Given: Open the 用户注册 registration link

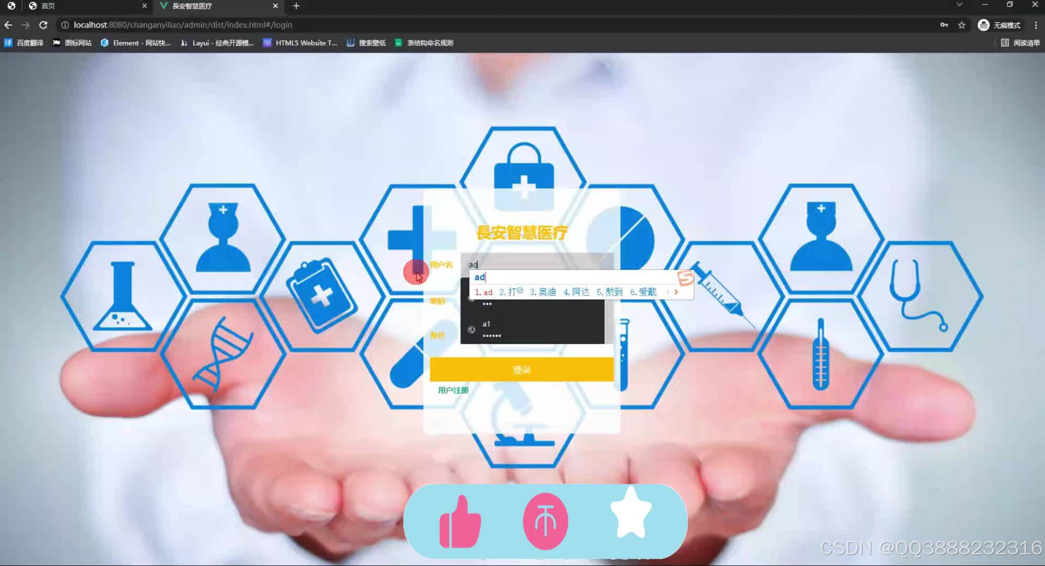Looking at the screenshot, I should pos(453,390).
